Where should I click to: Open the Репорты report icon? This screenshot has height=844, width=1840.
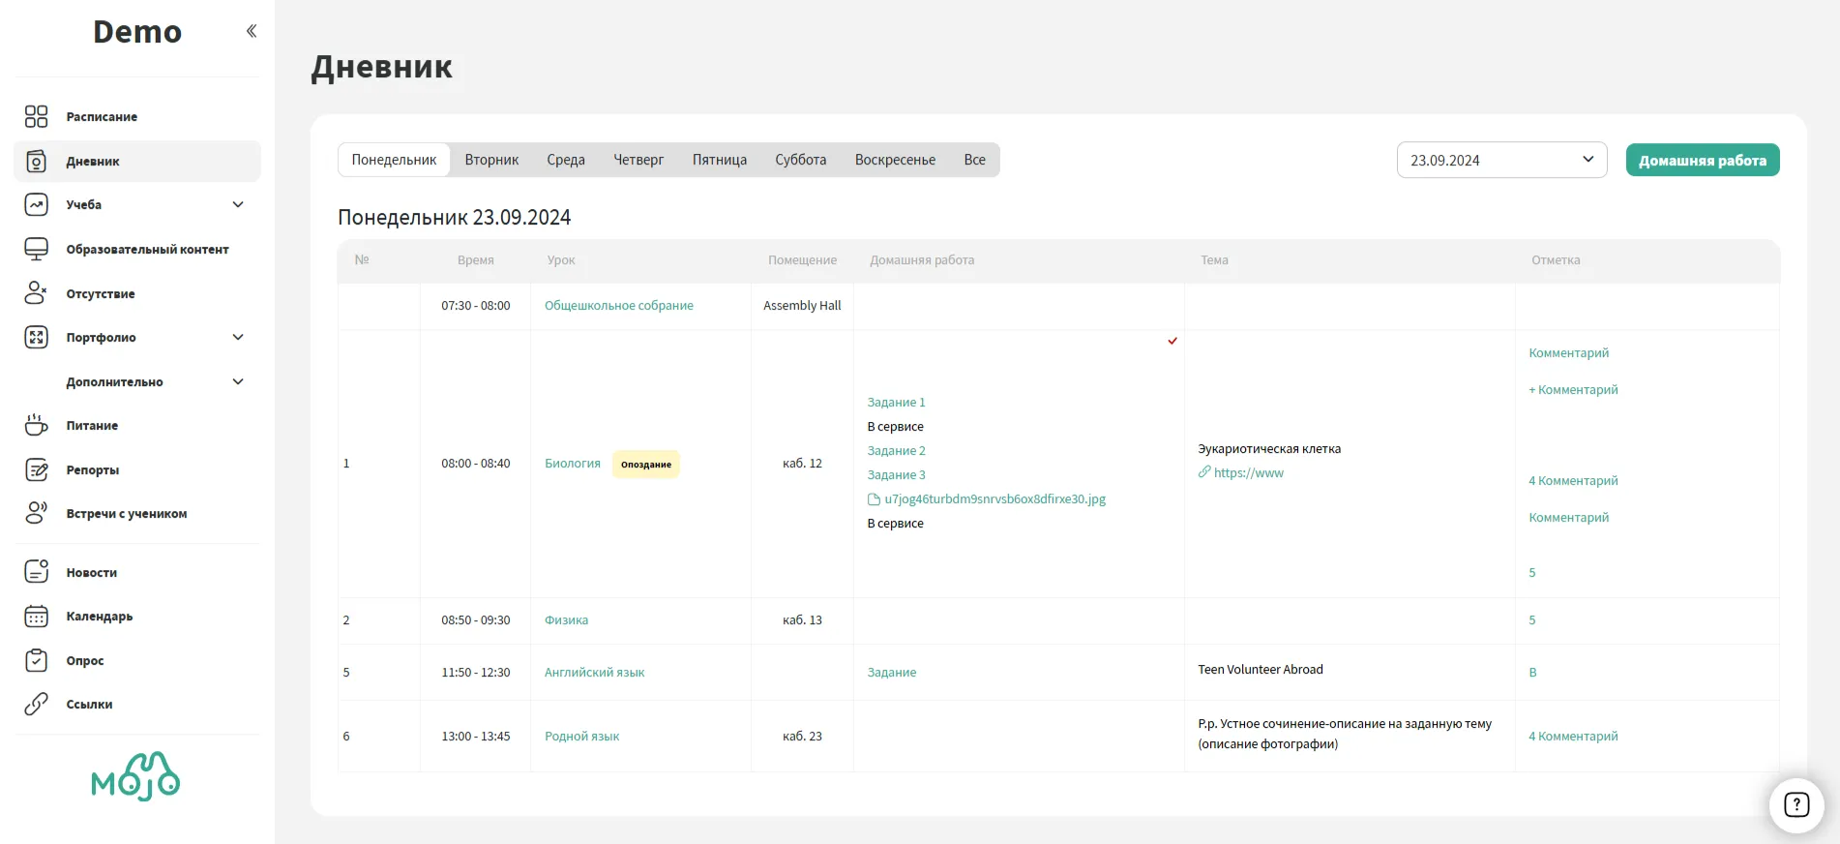pos(36,469)
